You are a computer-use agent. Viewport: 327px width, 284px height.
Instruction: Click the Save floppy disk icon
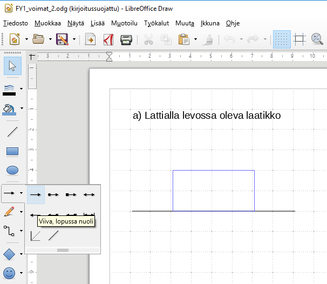pos(62,39)
